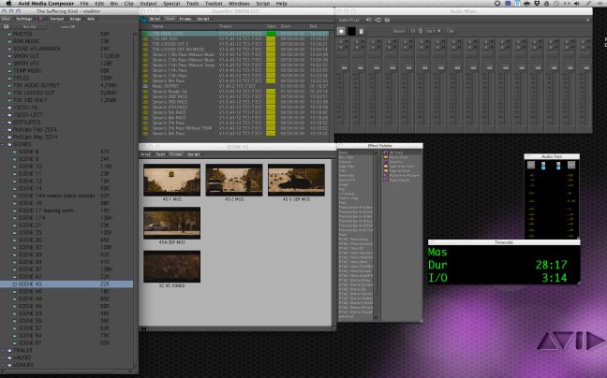Click the sequence icon beside TSK FINAL LOCK
Image resolution: width=607 pixels, height=378 pixels.
pos(146,33)
